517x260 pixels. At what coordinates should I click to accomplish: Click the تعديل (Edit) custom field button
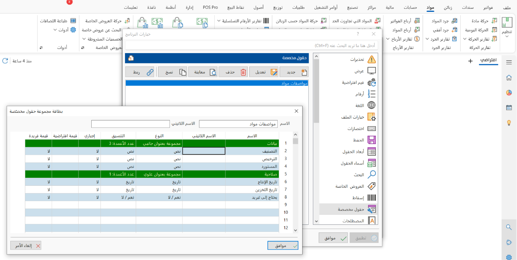(264, 72)
